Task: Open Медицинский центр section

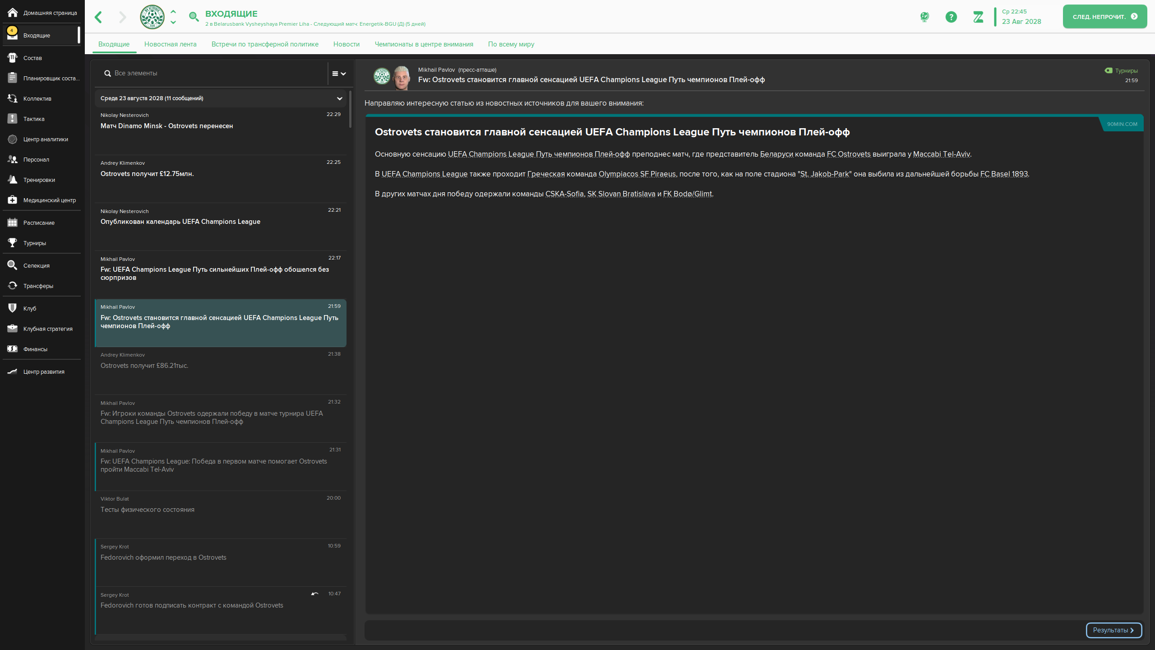Action: 42,200
